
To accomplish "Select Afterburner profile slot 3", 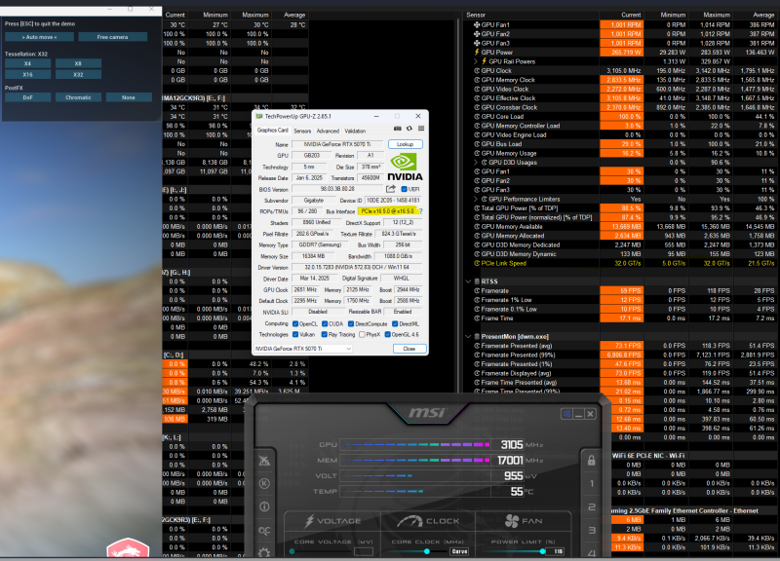I will [x=592, y=530].
